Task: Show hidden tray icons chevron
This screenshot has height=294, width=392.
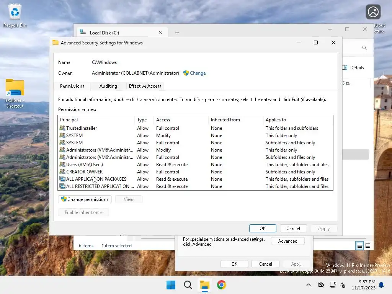Action: point(309,285)
